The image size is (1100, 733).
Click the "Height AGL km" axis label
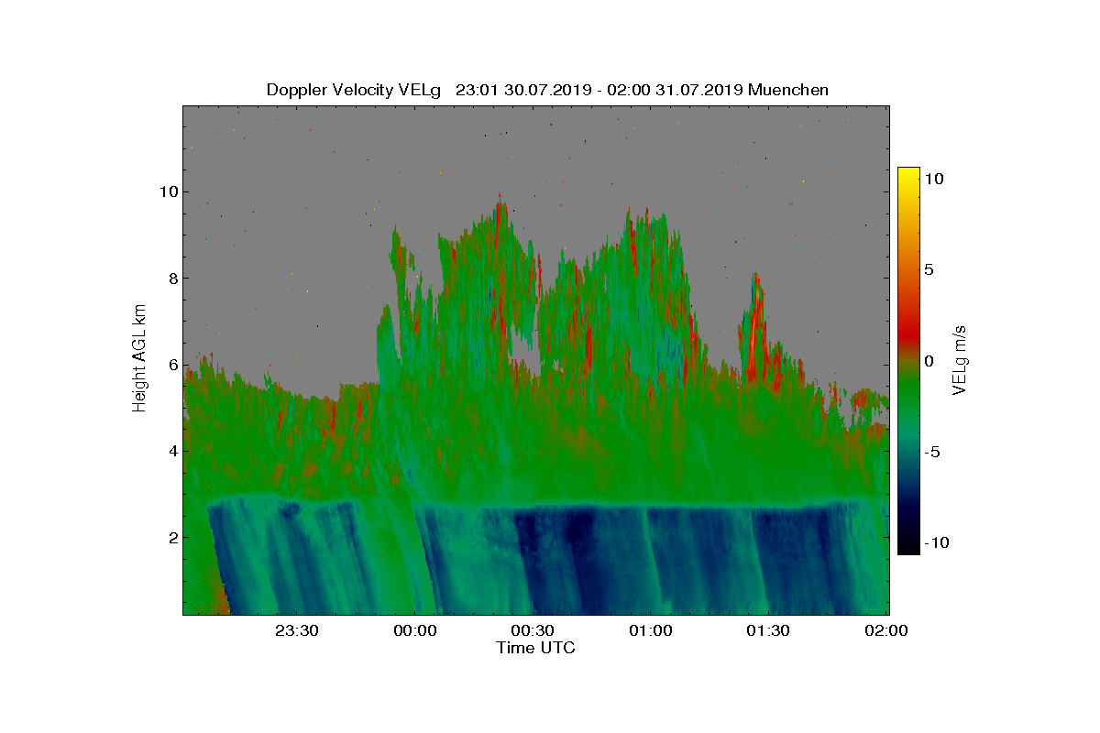pyautogui.click(x=140, y=358)
